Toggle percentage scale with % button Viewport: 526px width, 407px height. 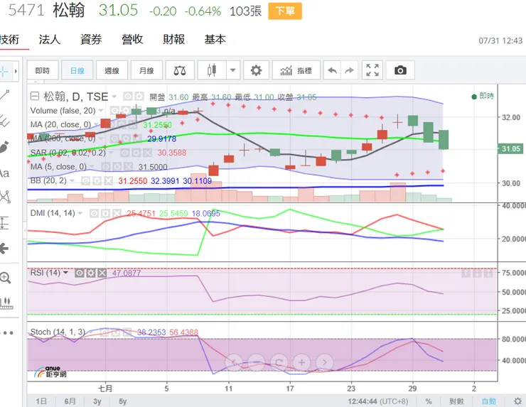pyautogui.click(x=429, y=401)
